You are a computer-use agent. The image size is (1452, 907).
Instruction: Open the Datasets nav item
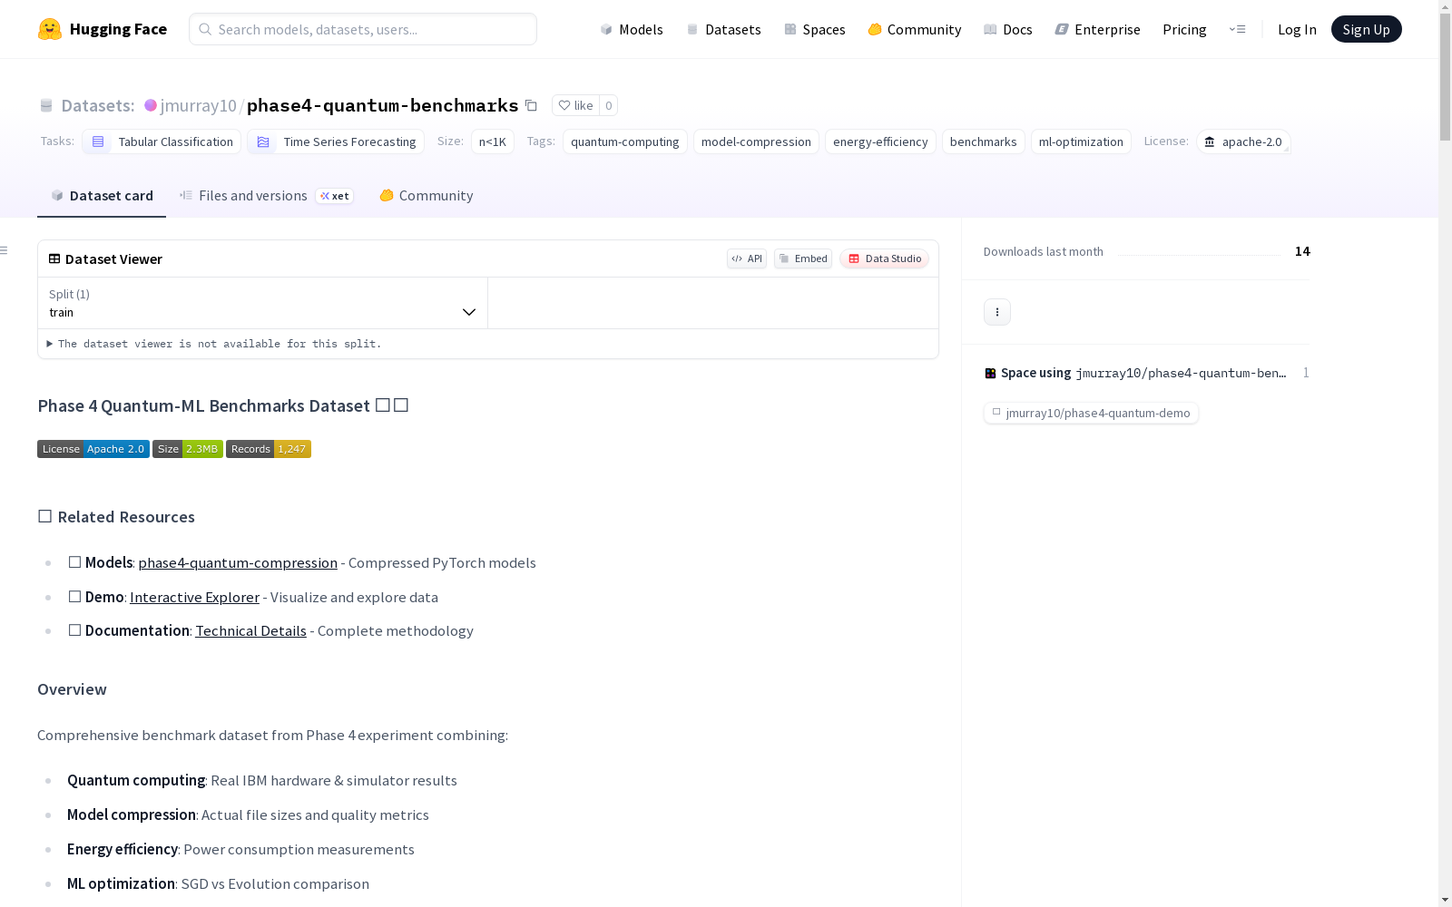723,29
